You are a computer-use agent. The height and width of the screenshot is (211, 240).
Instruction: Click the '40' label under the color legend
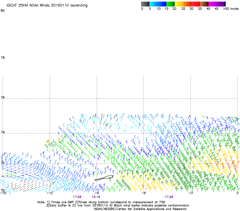click(208, 9)
